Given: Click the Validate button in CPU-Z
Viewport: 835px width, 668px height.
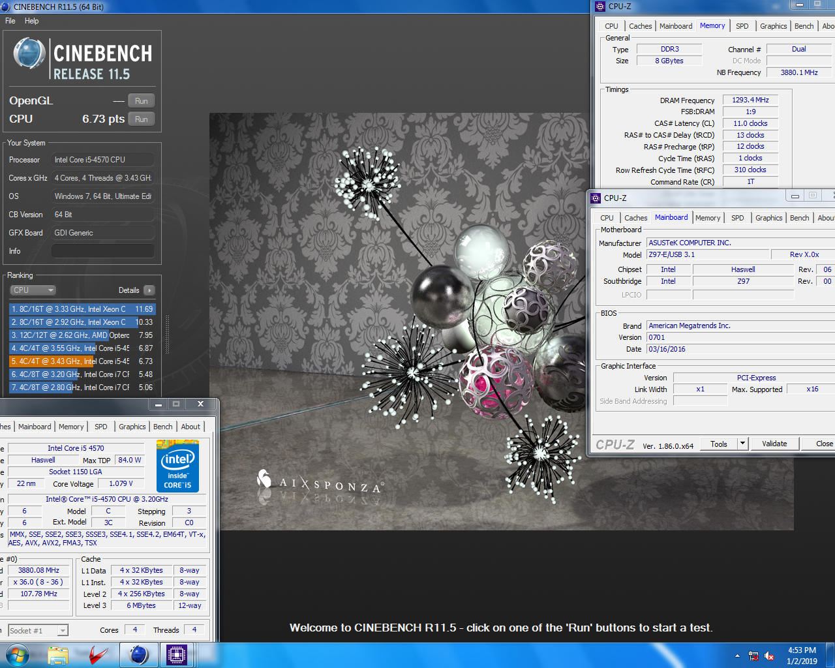Looking at the screenshot, I should tap(774, 444).
